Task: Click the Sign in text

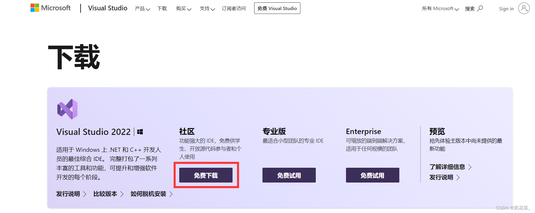Action: pos(506,9)
